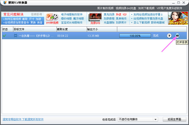Screen dimensions: 189x125
Task: Click the app logo in the title bar
Action: [x=5, y=2]
